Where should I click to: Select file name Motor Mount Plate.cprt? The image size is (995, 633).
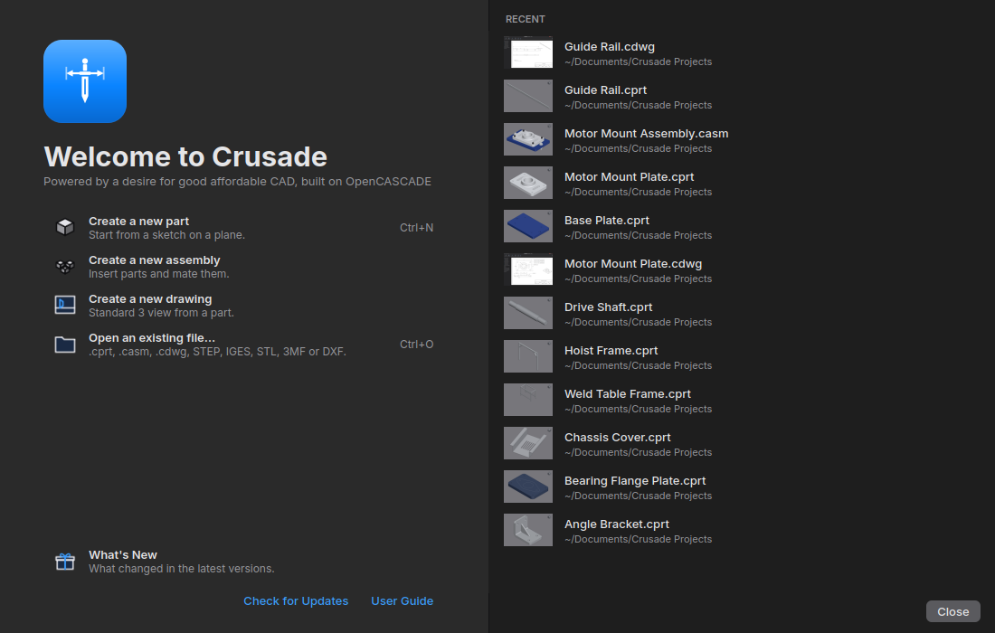coord(629,177)
